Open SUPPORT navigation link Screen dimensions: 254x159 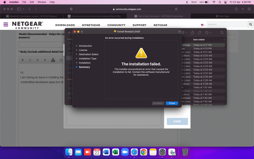tap(139, 25)
